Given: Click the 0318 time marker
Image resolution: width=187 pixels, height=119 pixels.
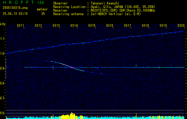Looking at the screenshot, I should 145,25.
